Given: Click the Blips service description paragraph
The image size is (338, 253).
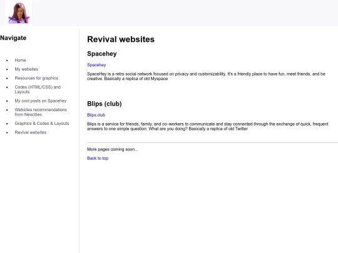Looking at the screenshot, I should (x=208, y=126).
